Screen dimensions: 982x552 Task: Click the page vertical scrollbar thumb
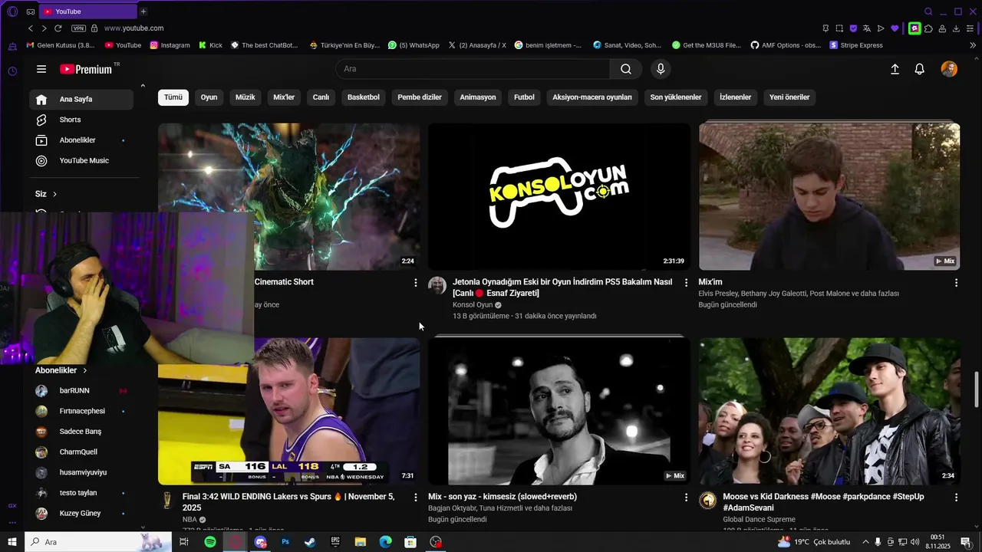click(x=977, y=391)
